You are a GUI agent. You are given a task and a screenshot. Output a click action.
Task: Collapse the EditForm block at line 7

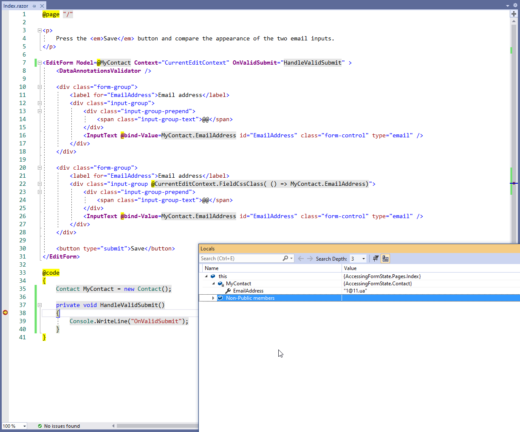[x=40, y=63]
